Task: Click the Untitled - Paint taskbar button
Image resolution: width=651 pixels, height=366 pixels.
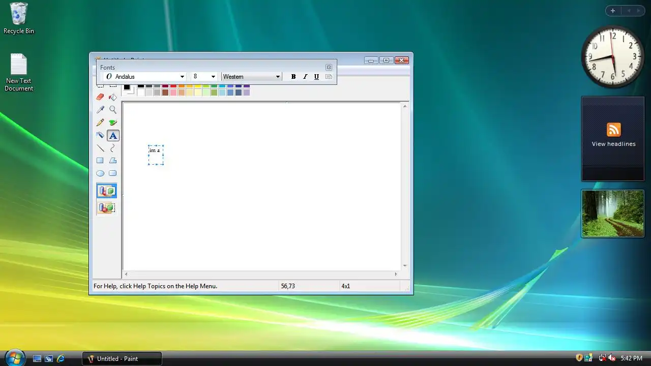Action: 122,358
